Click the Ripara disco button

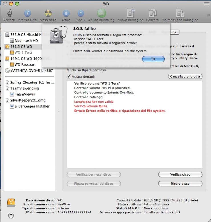coord(180,184)
